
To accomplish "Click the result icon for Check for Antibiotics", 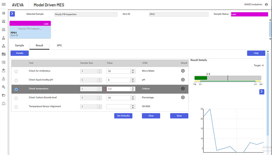I will [x=183, y=71].
